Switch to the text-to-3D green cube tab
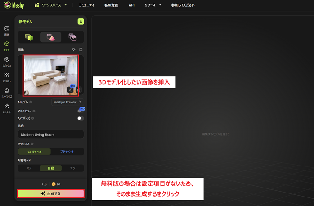 [29, 37]
